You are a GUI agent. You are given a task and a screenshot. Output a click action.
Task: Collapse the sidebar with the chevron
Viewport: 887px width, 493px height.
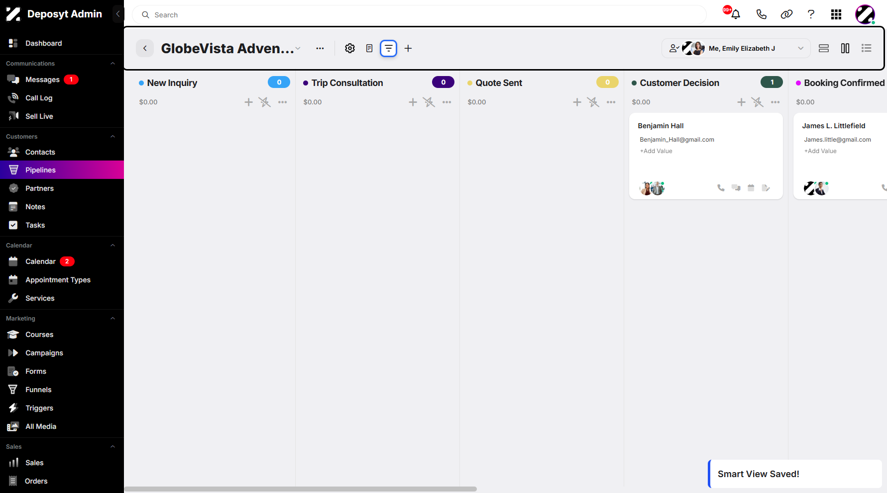(118, 14)
